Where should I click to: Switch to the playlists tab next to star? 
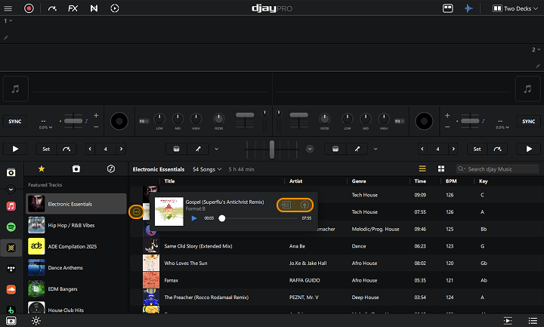(76, 169)
